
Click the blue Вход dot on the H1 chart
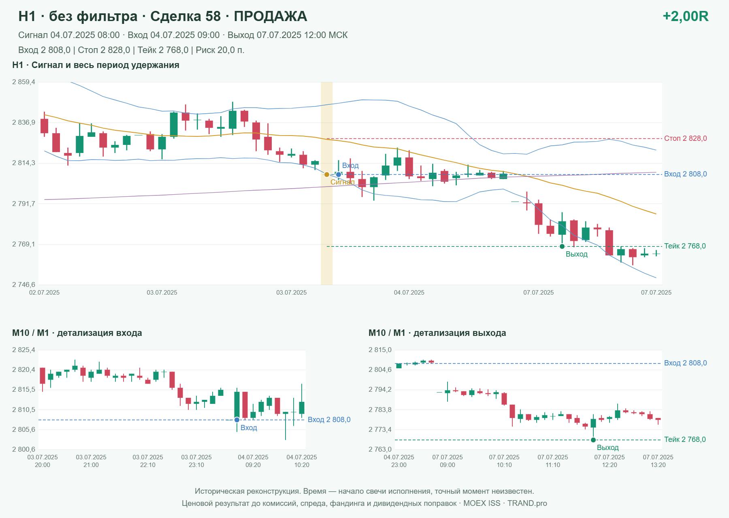(339, 174)
